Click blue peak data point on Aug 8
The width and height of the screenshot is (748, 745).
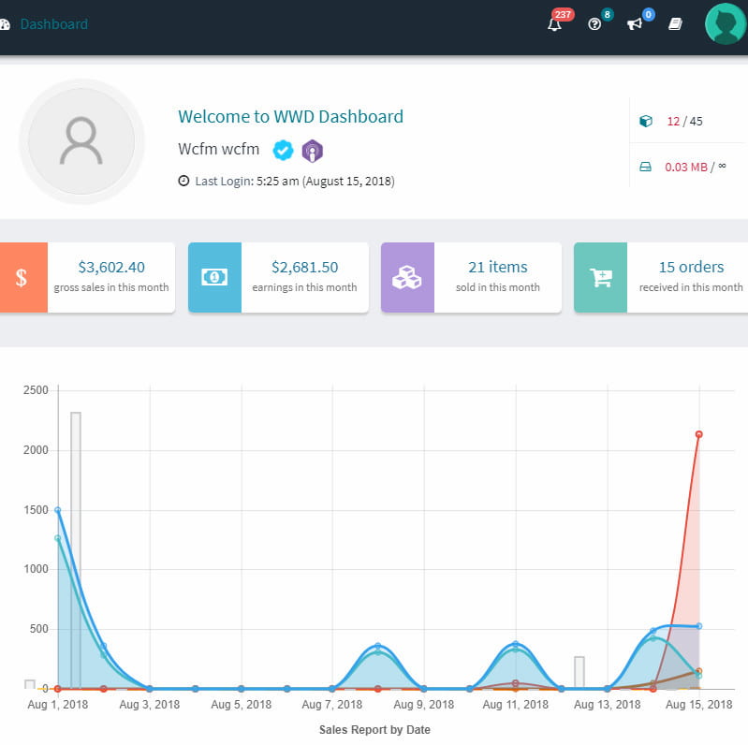[378, 646]
